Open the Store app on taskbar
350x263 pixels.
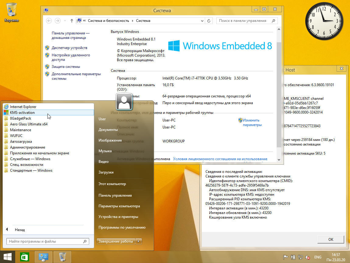pos(24,257)
